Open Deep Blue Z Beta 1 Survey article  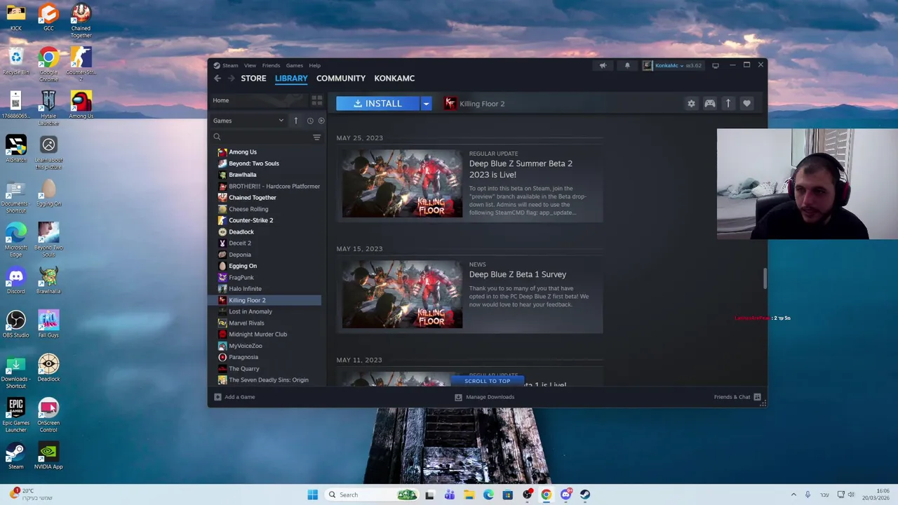(x=517, y=274)
